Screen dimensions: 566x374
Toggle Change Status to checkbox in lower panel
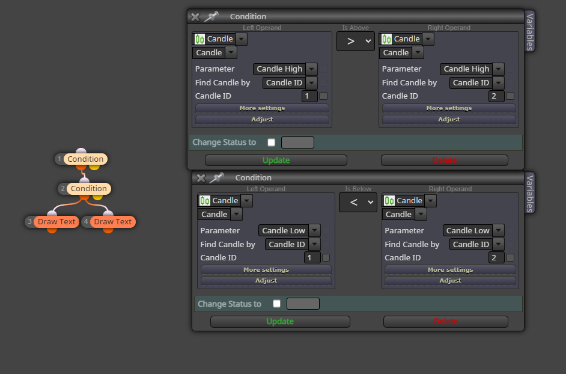(x=277, y=304)
